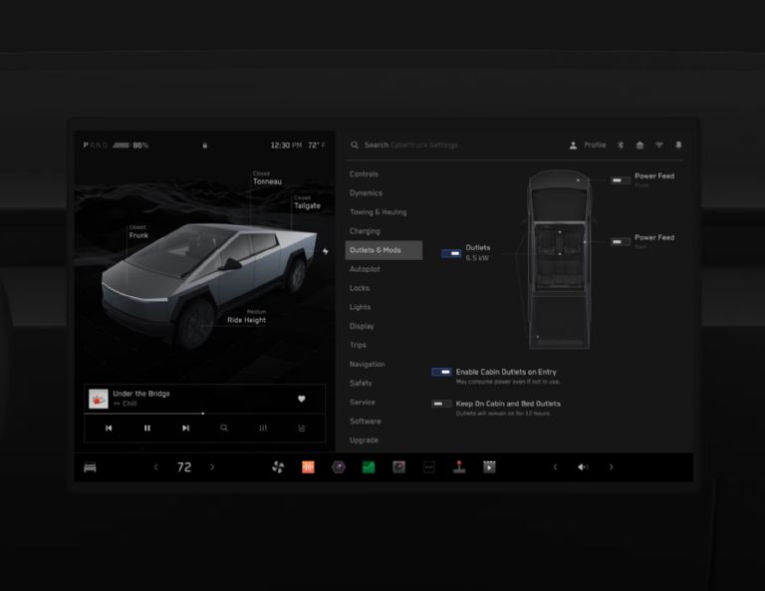Open the Charging settings menu

click(365, 231)
